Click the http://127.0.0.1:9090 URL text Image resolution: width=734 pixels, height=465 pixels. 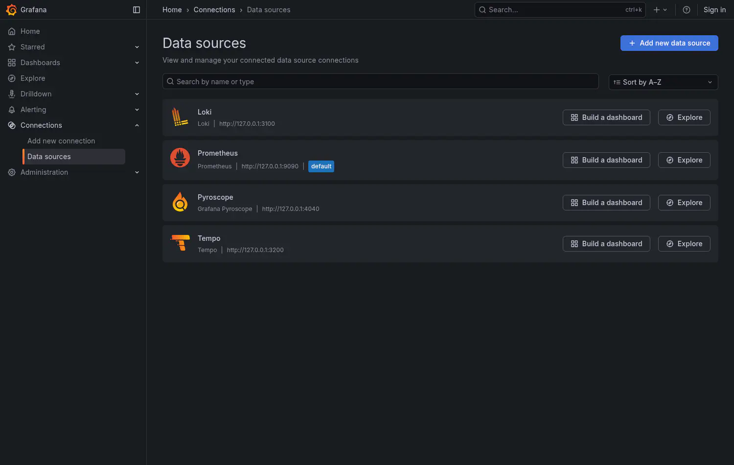270,166
